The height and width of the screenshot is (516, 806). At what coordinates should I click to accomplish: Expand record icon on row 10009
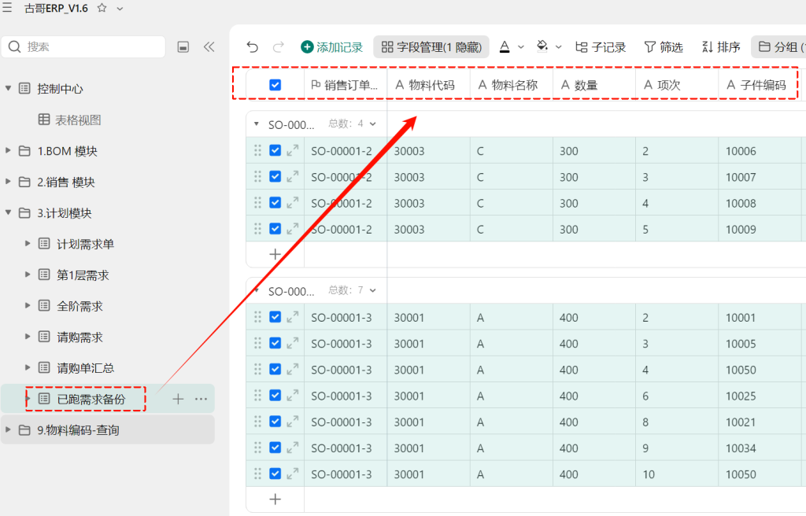(293, 229)
